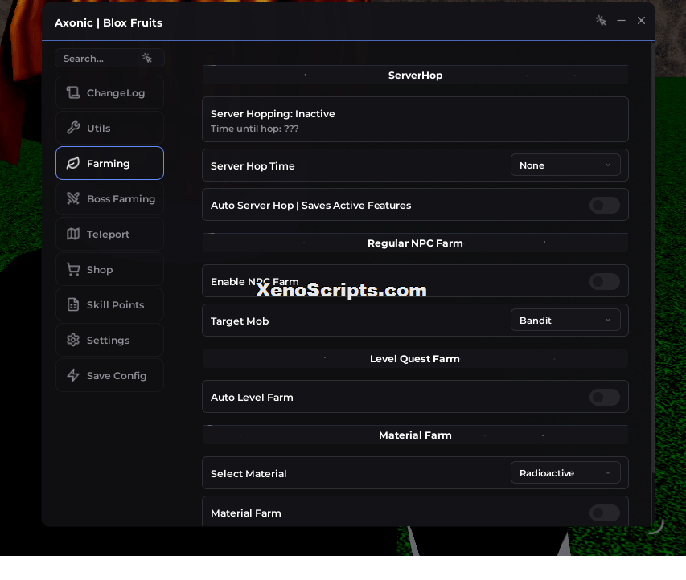Switch to the Shop tab
686x580 pixels.
tap(110, 269)
